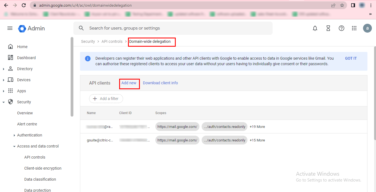Expand the Directory section
The height and width of the screenshot is (192, 376).
click(4, 69)
